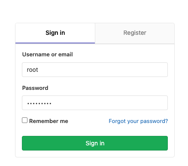188x166 pixels.
Task: Switch to the Register tab
Action: click(x=135, y=33)
